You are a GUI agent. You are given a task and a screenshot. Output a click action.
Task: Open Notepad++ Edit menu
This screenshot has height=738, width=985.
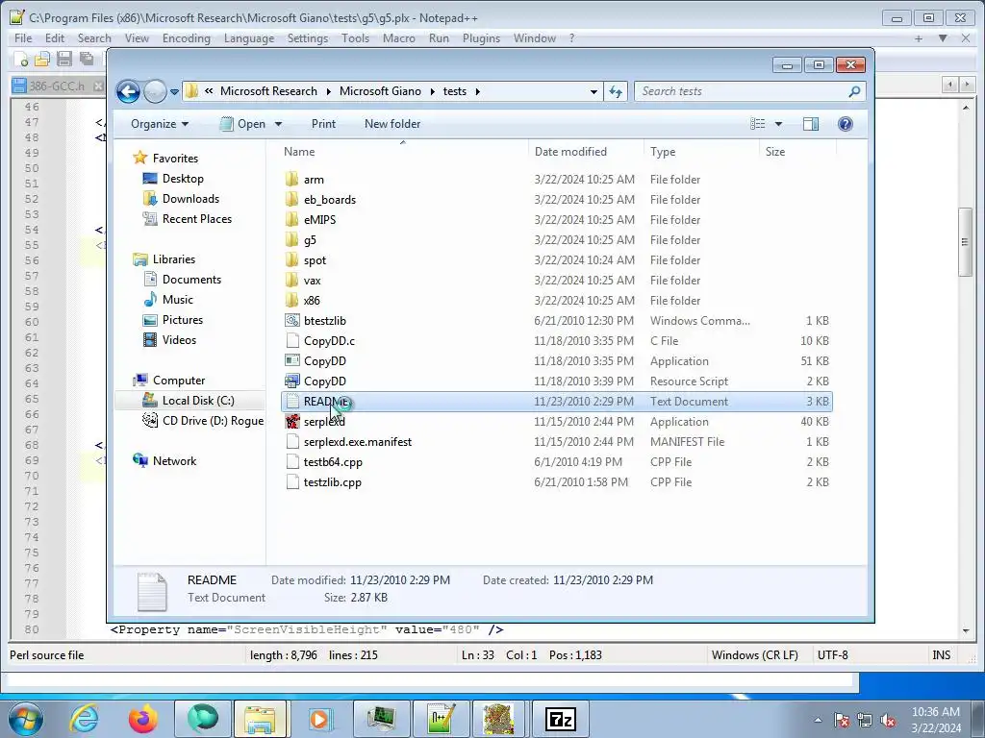[55, 38]
